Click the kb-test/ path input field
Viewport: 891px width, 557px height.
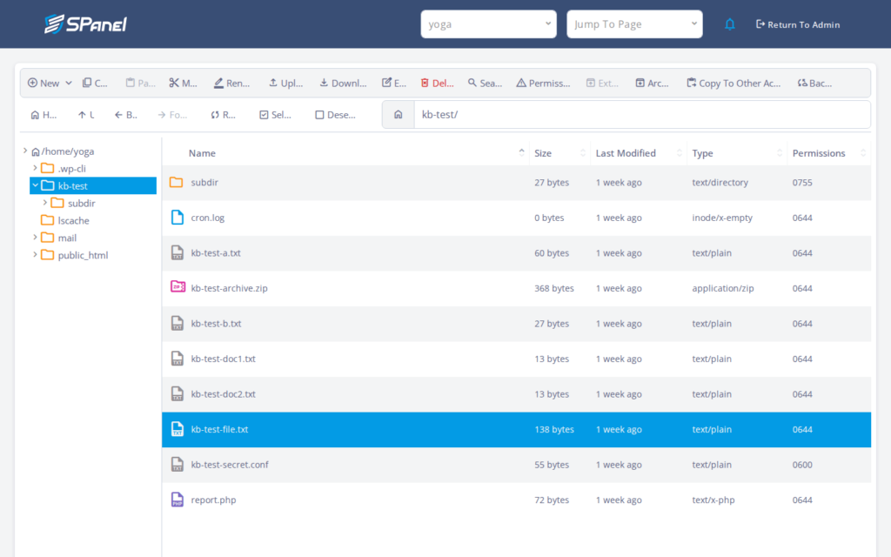642,115
